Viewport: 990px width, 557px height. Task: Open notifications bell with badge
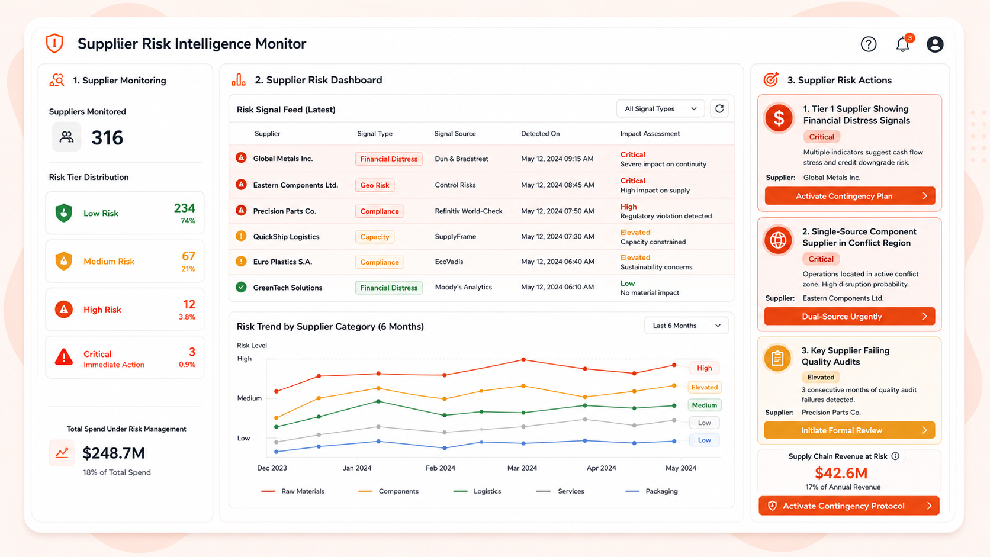click(x=903, y=43)
